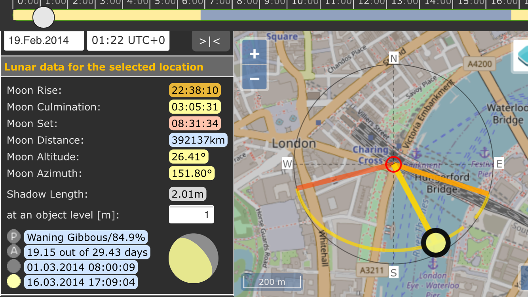Zoom in on the map
Image resolution: width=528 pixels, height=297 pixels.
coord(255,53)
